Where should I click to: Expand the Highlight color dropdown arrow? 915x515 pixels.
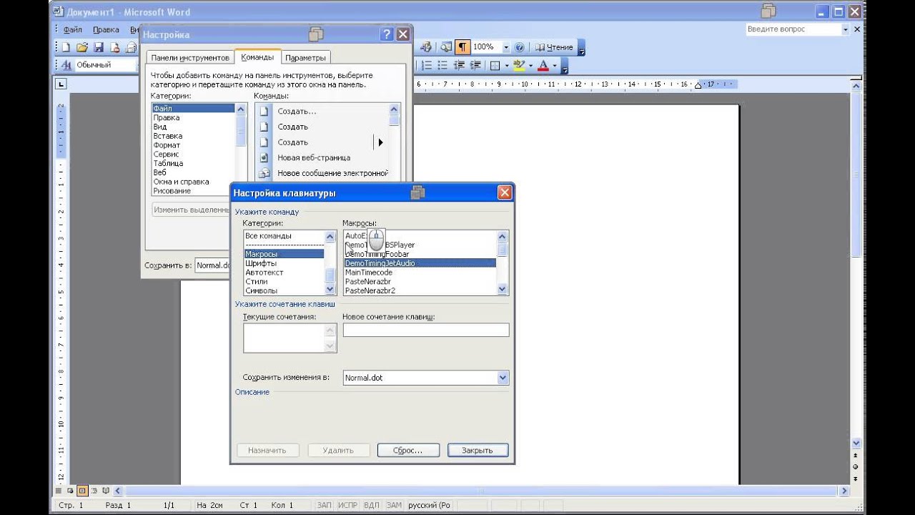pos(530,65)
